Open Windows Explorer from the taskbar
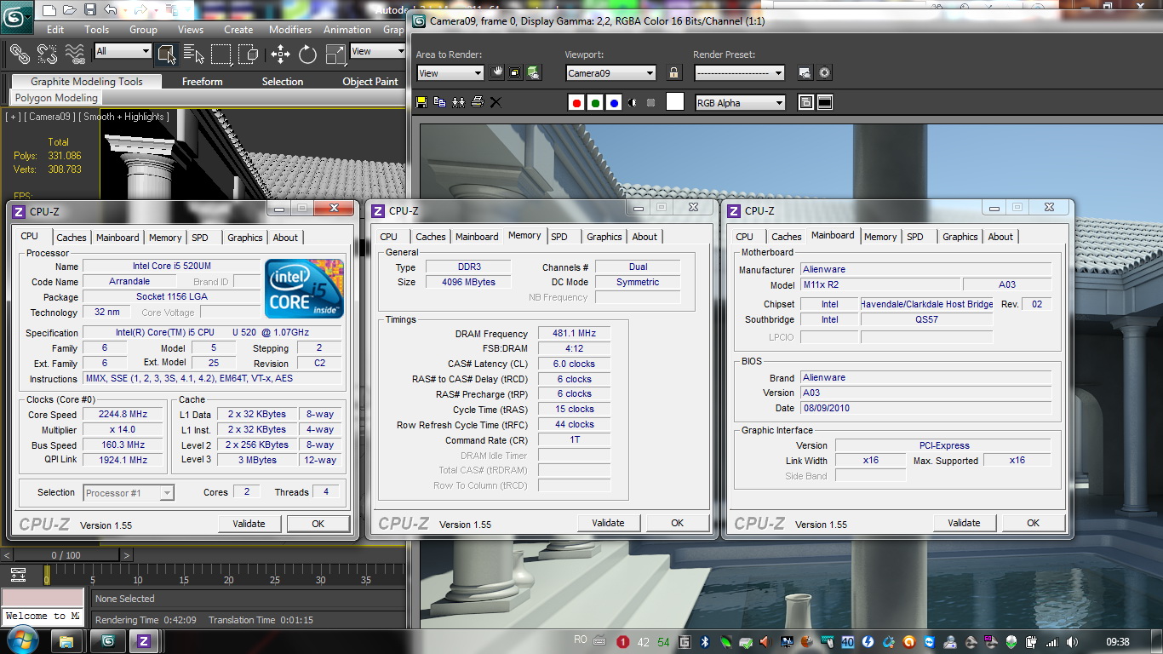This screenshot has height=654, width=1163. [66, 640]
